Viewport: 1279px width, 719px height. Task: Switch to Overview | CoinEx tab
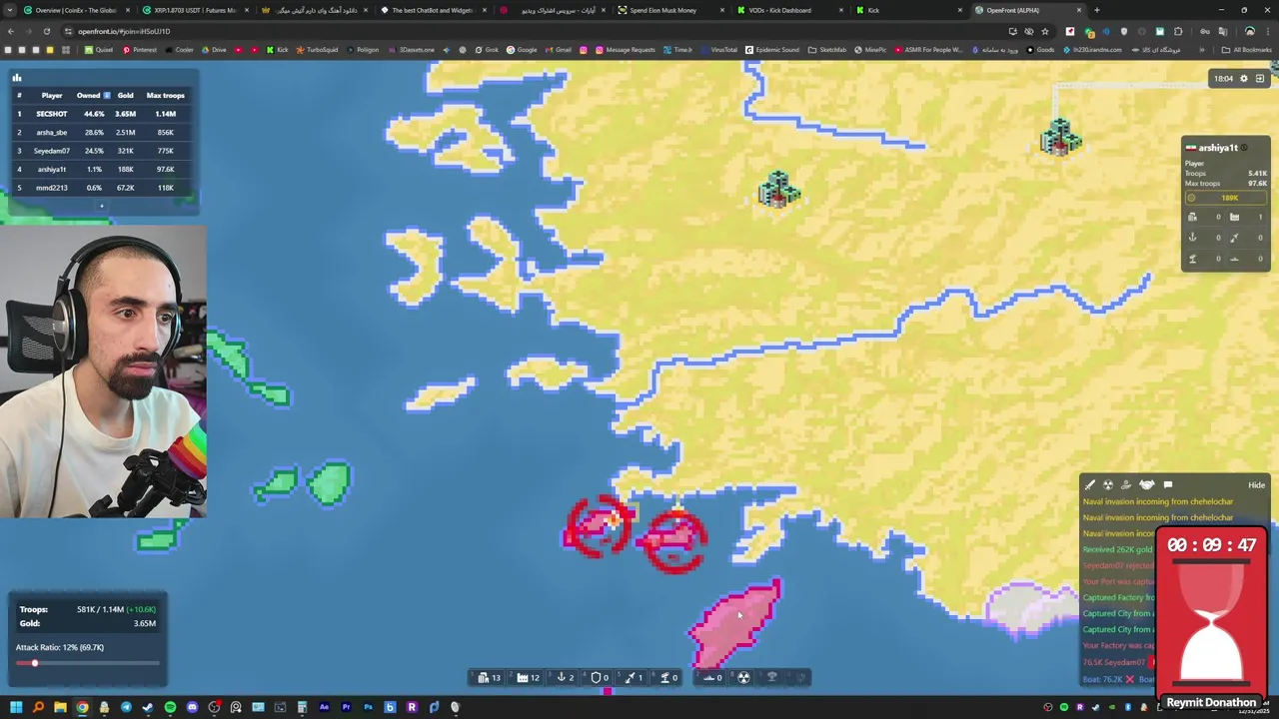pyautogui.click(x=75, y=10)
